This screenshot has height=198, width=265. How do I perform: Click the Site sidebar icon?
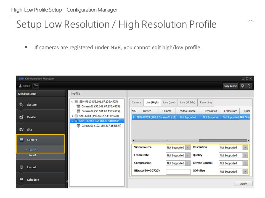pyautogui.click(x=22, y=130)
